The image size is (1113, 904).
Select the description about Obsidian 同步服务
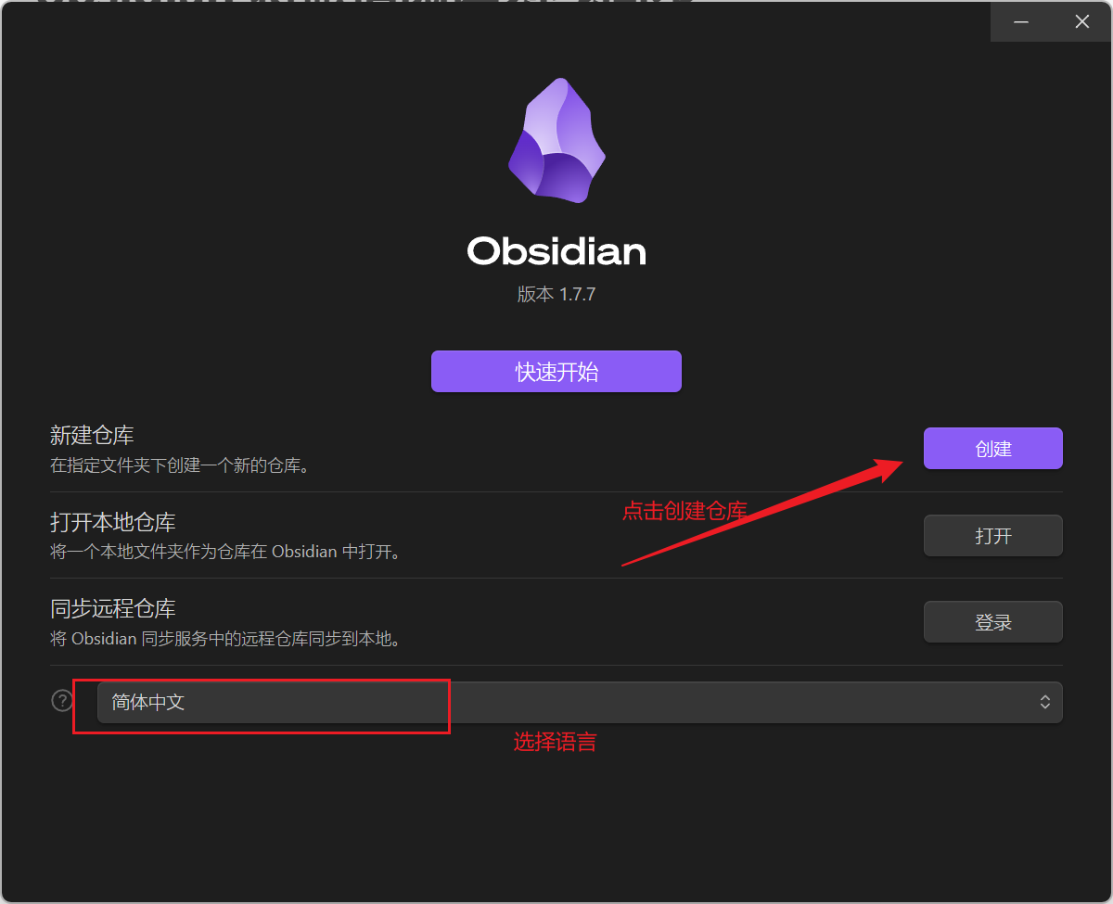[x=225, y=639]
